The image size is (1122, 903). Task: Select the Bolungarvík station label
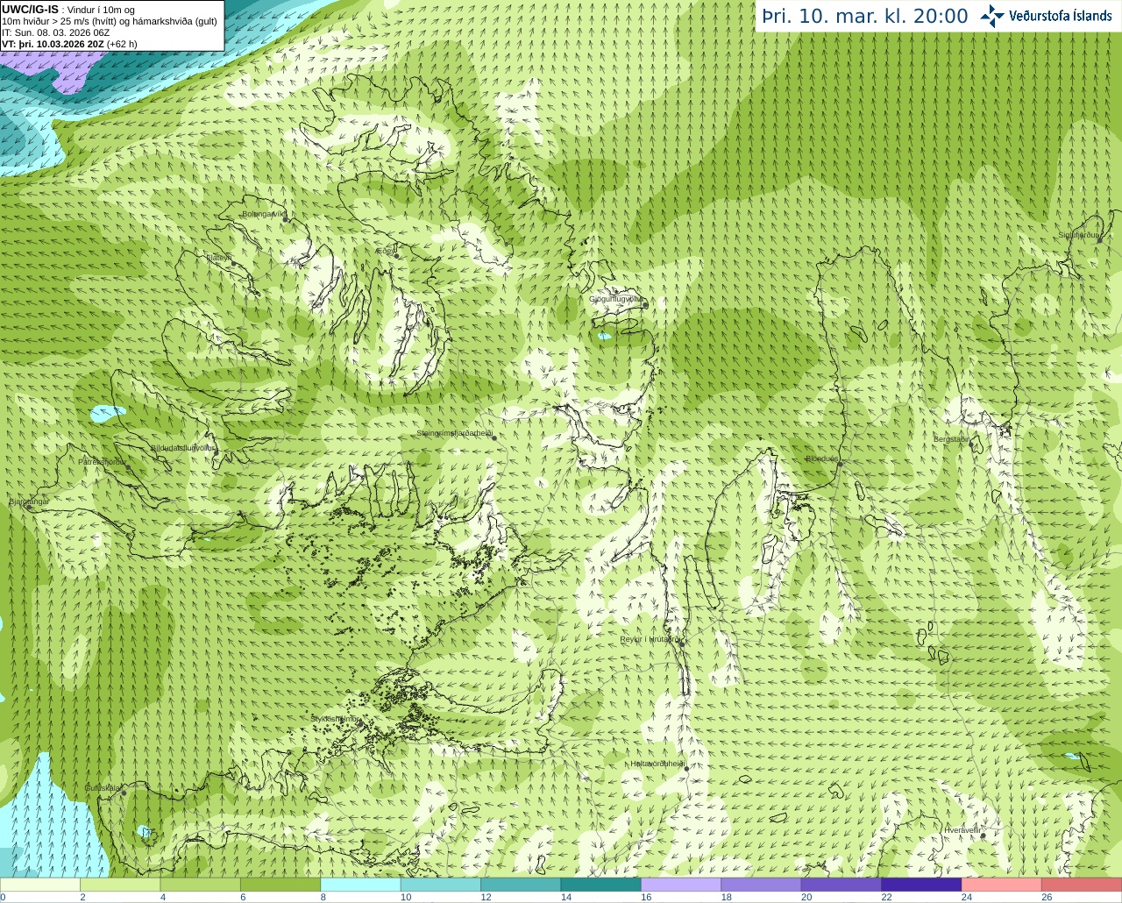[x=264, y=213]
